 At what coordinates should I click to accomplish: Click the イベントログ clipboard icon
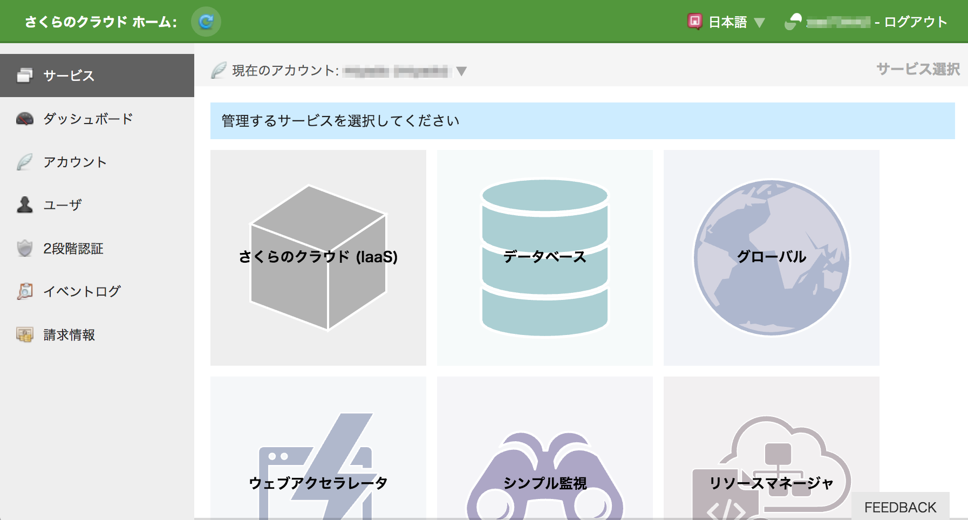25,291
